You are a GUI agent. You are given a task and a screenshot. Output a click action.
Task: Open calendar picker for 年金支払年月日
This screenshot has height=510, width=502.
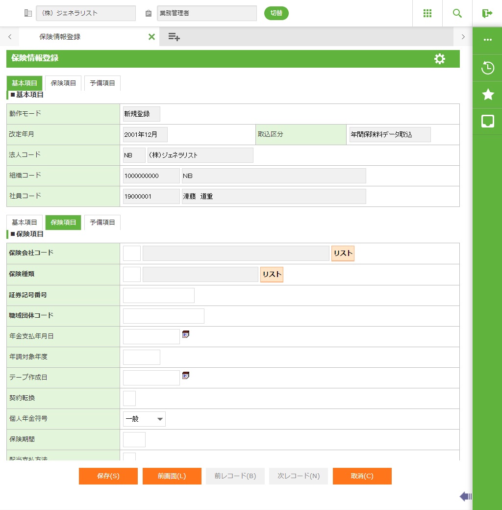pos(186,334)
